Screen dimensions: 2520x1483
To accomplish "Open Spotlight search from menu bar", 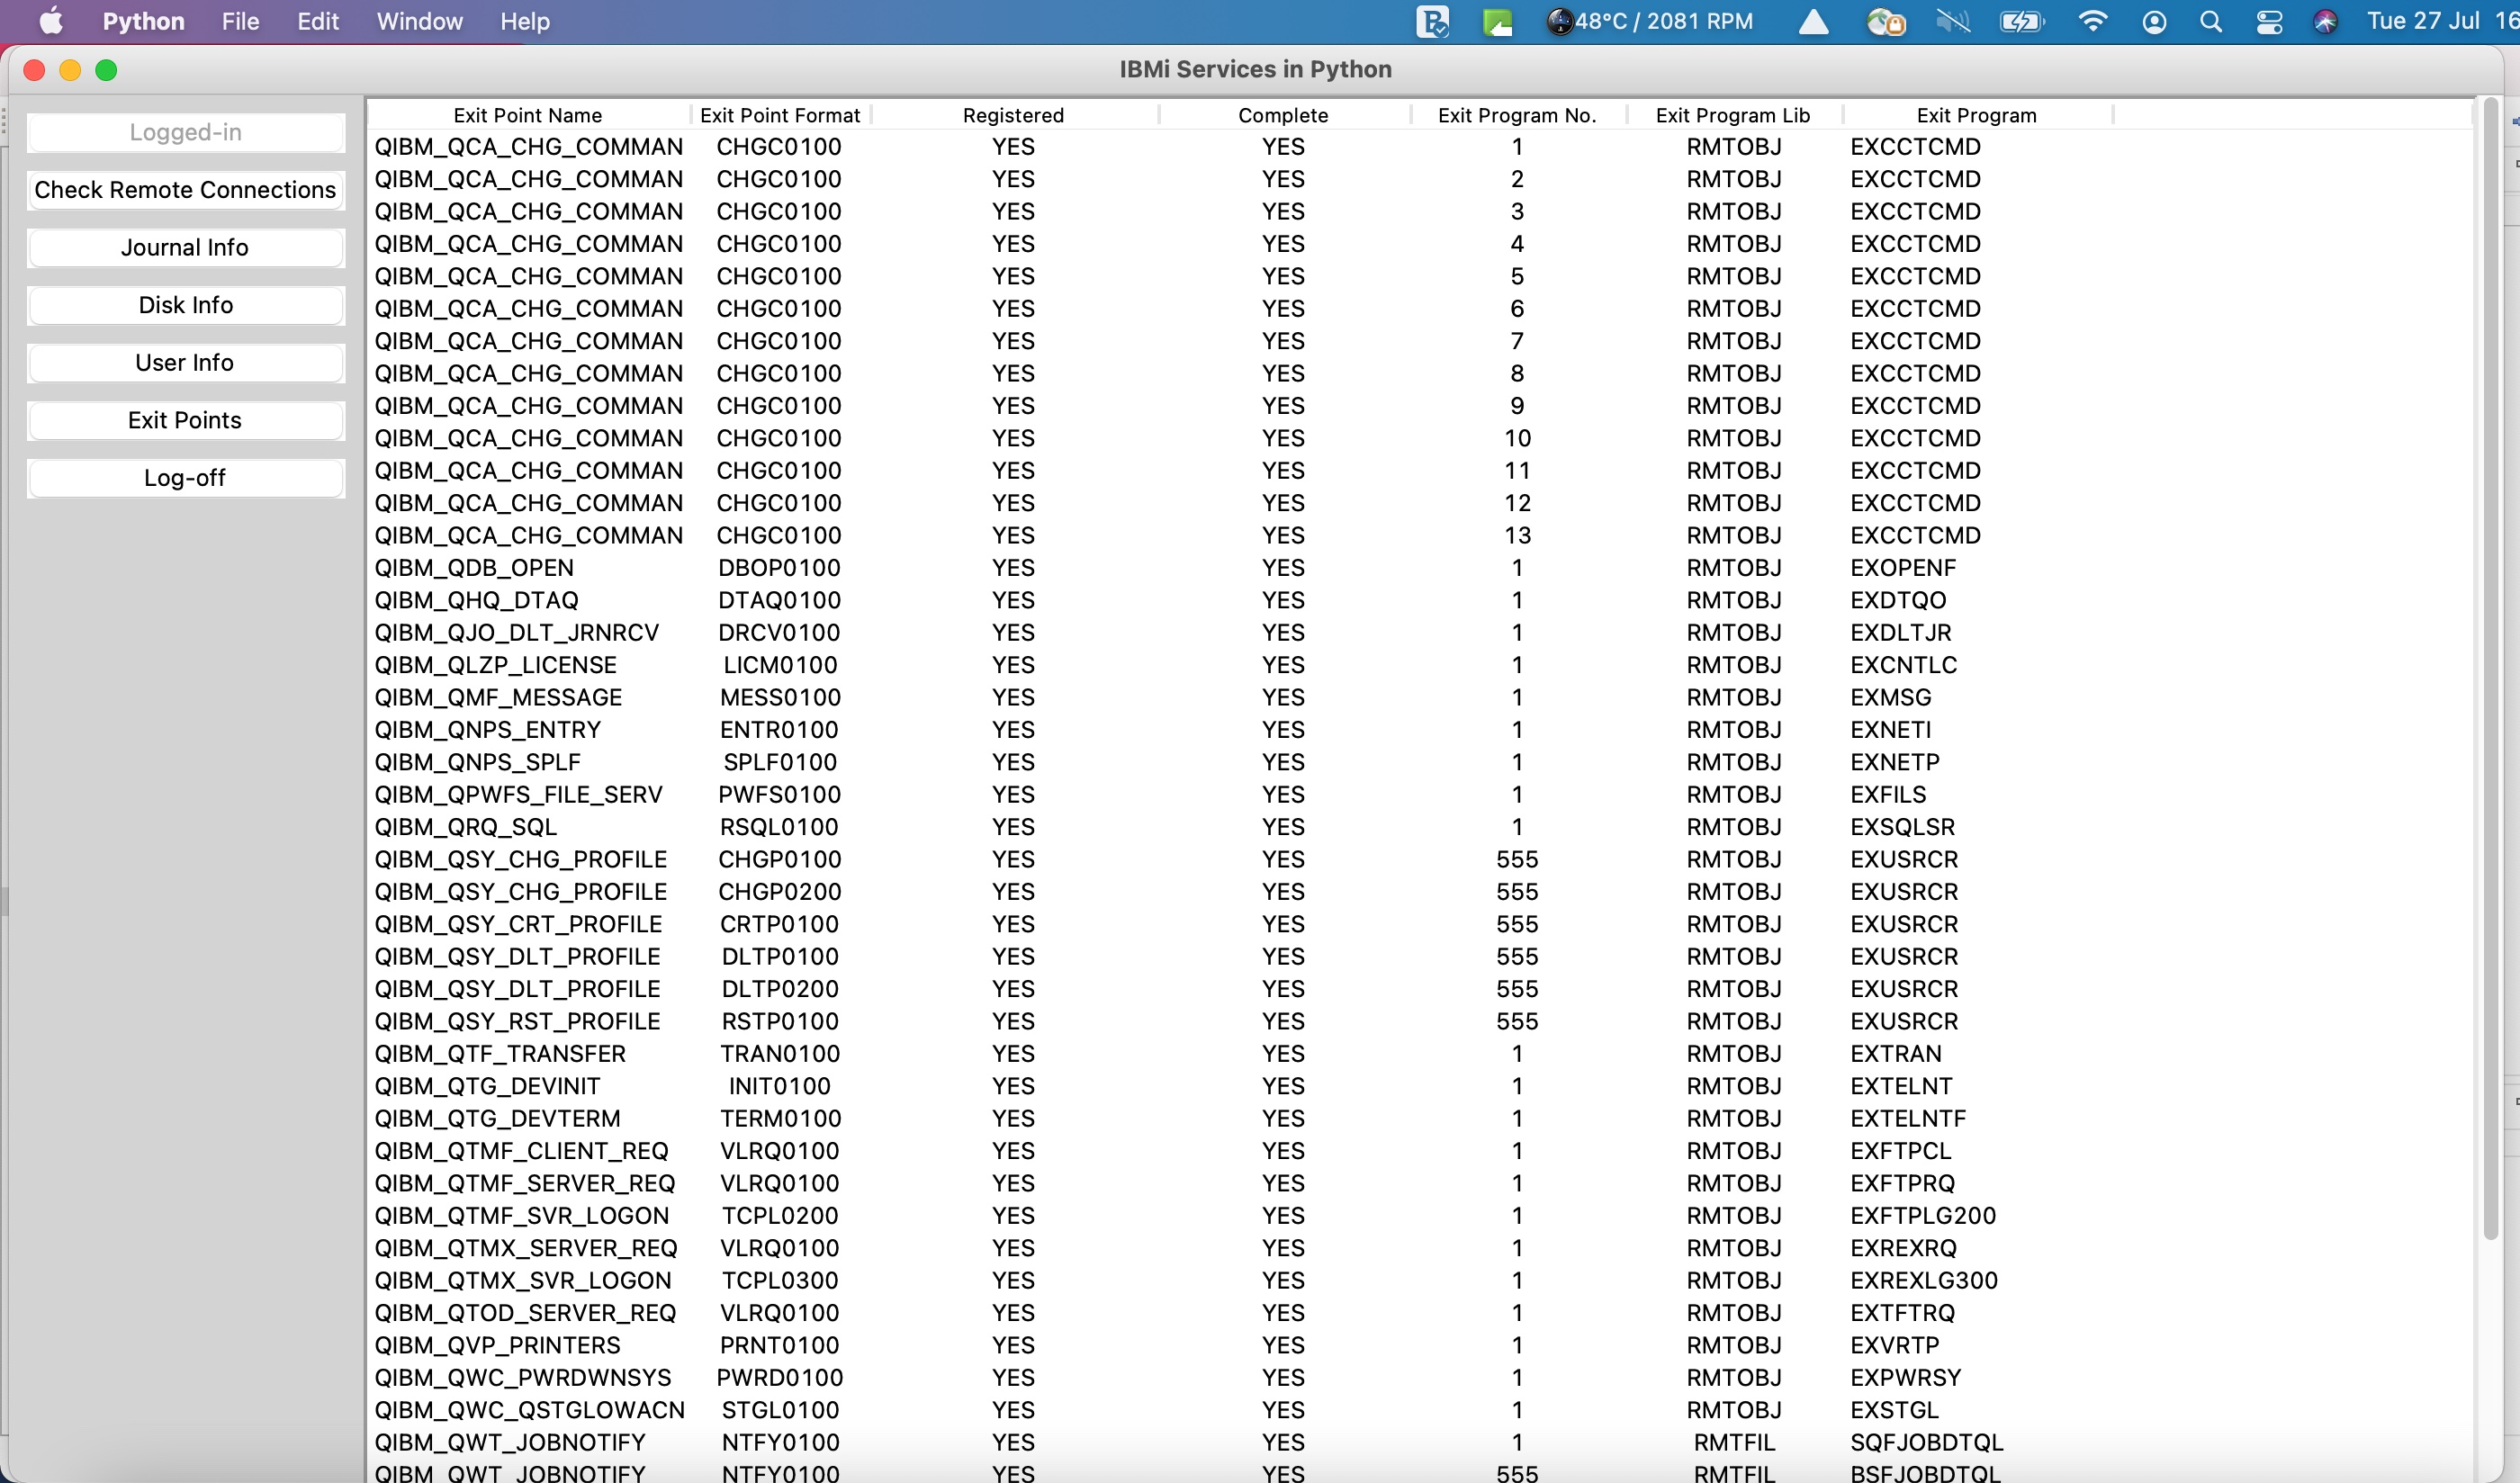I will click(x=2211, y=22).
